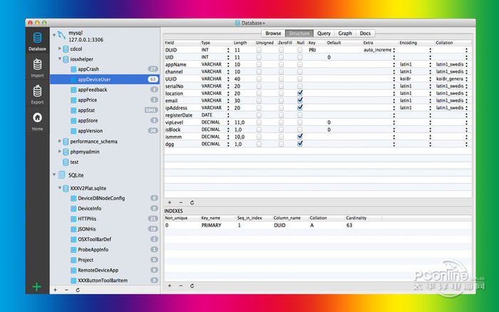Open the Export section in the sidebar
Image resolution: width=499 pixels, height=312 pixels.
tap(37, 94)
